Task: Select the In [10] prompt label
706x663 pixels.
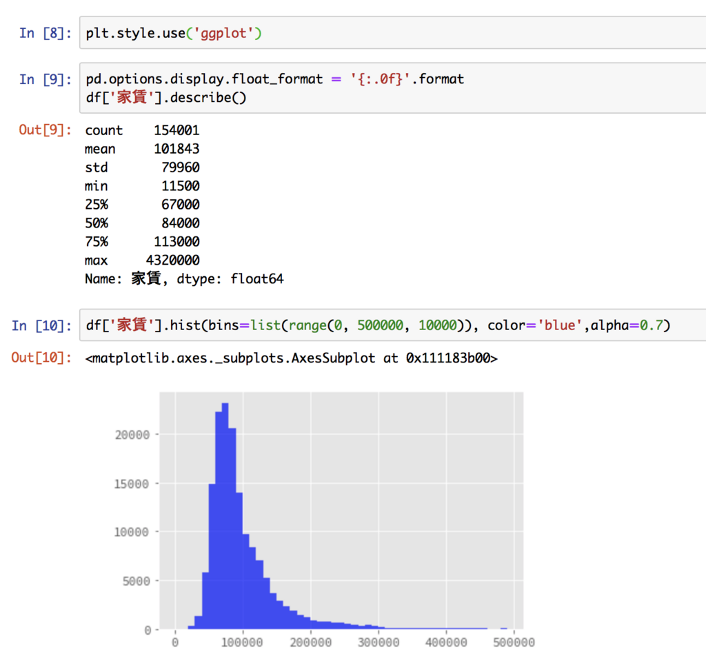Action: click(x=41, y=325)
